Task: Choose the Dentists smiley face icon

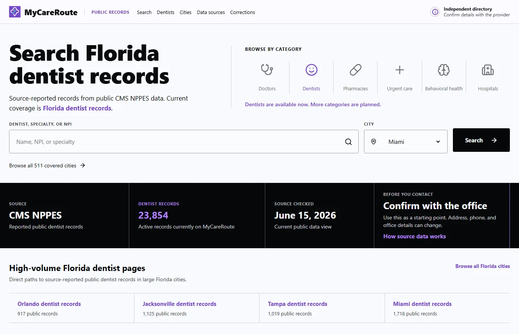Action: point(312,70)
